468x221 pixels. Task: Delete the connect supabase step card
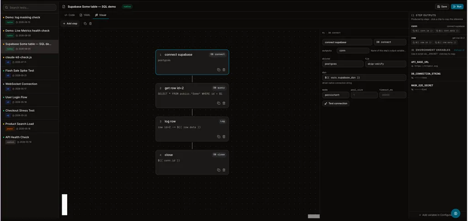point(224,70)
